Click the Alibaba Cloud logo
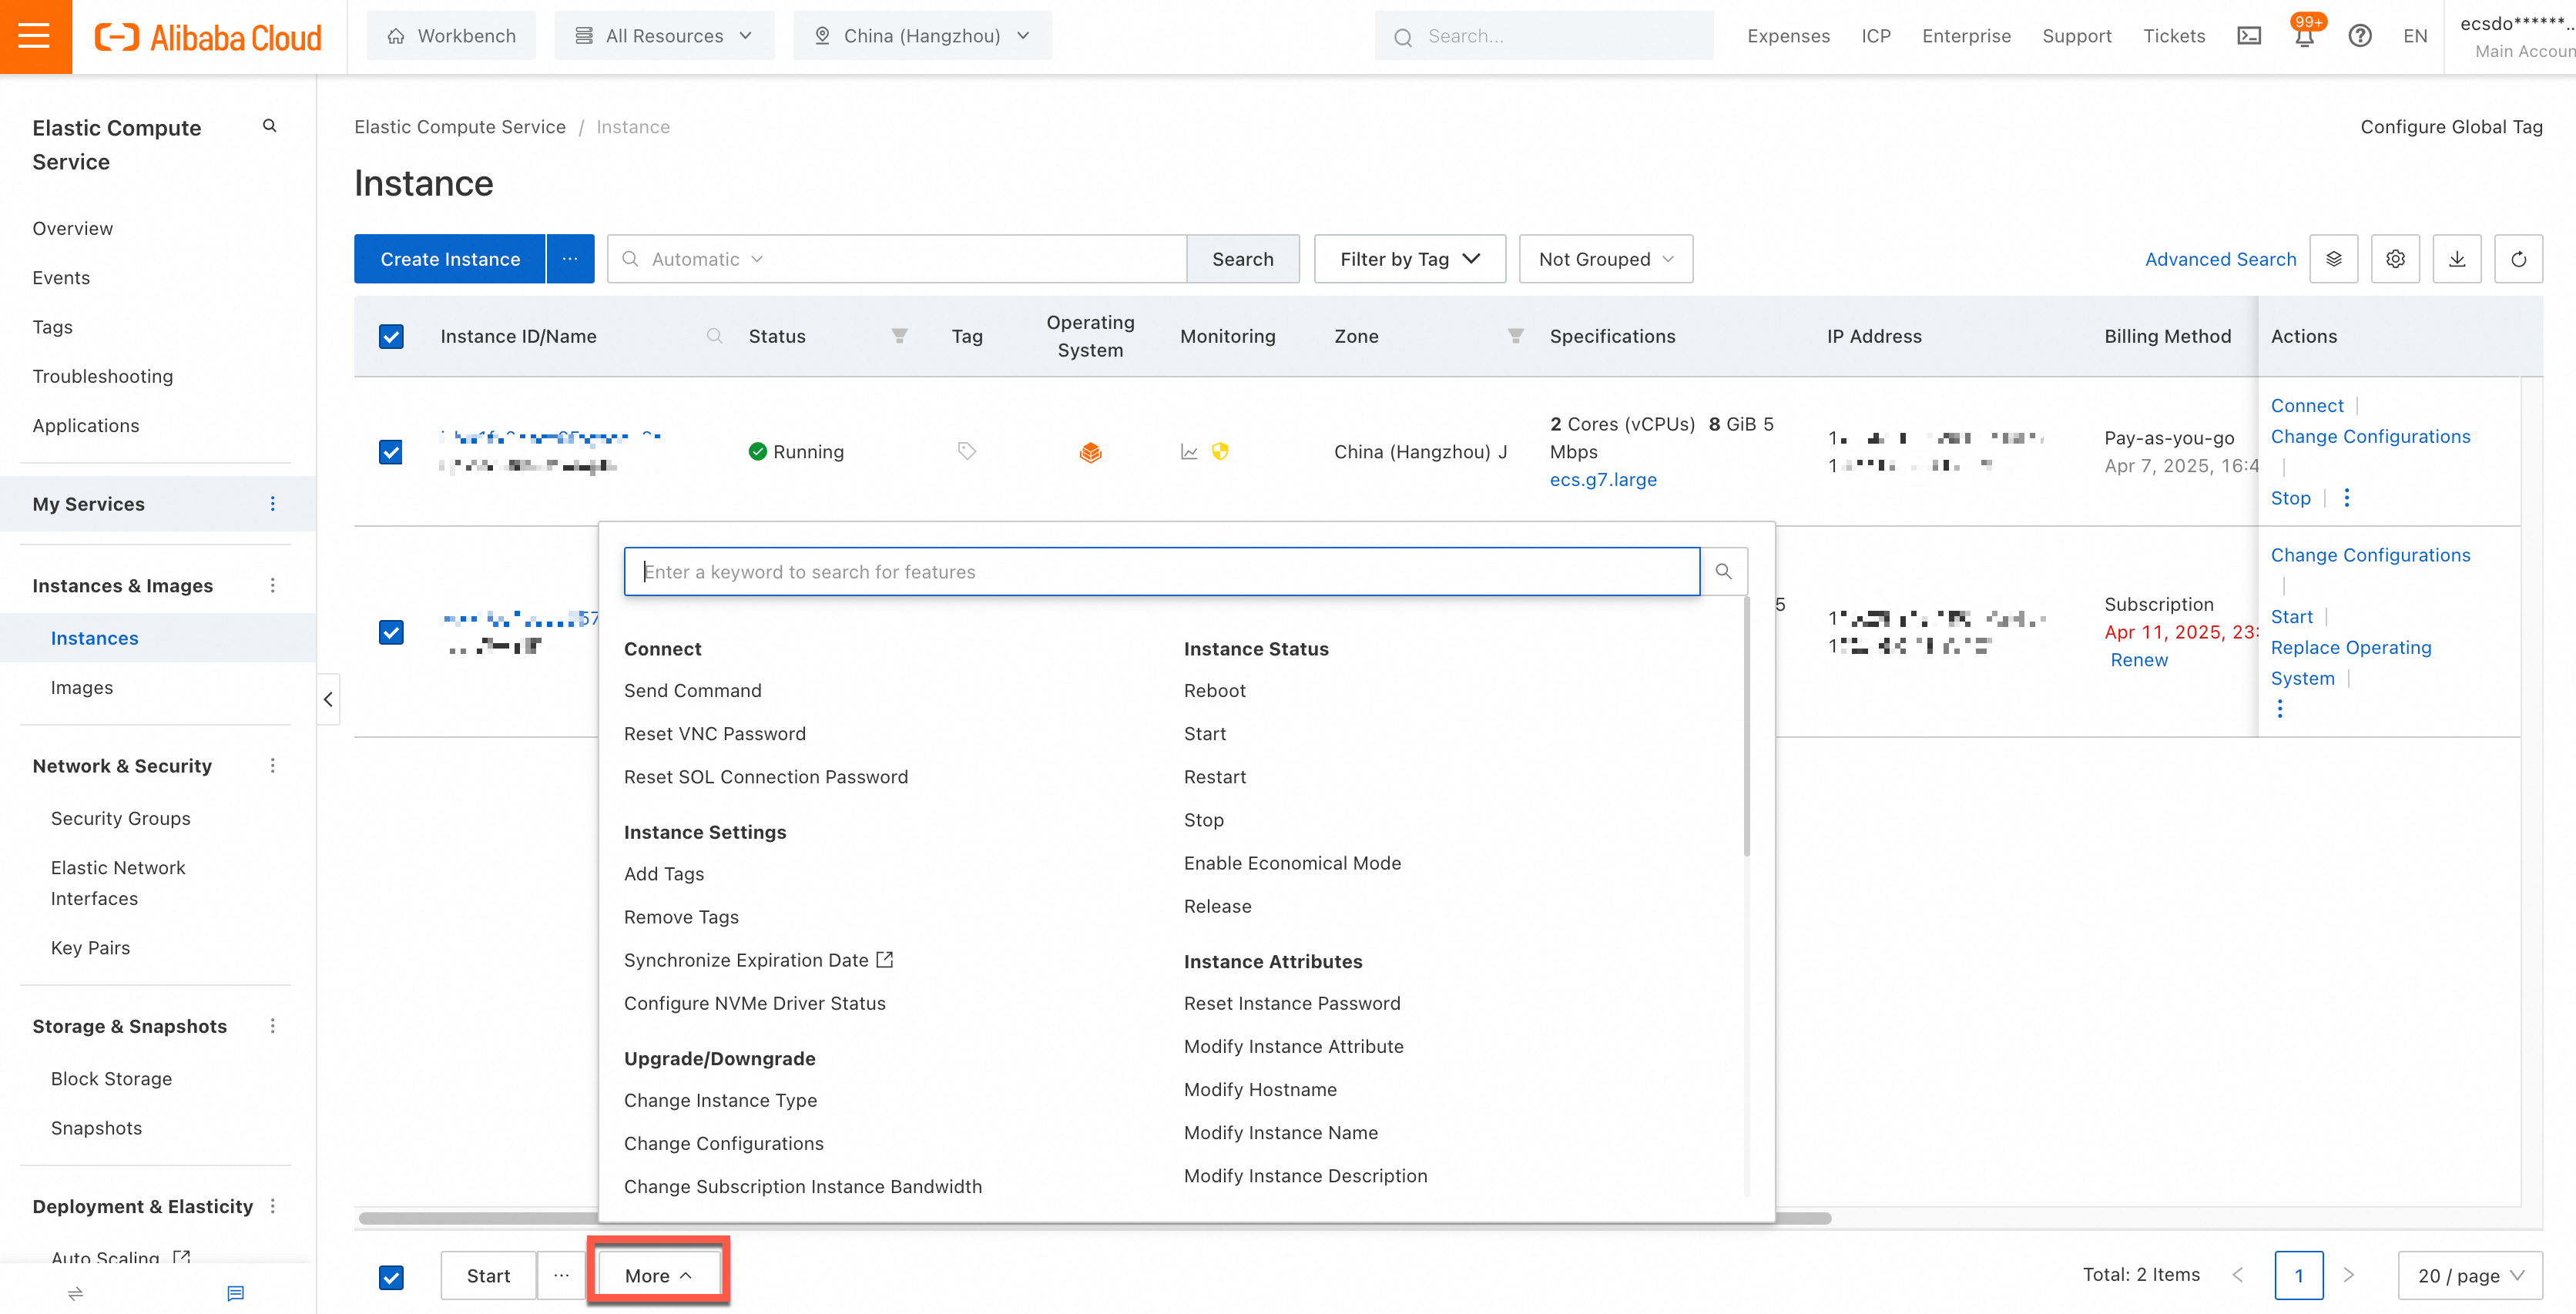The height and width of the screenshot is (1314, 2576). 208,37
